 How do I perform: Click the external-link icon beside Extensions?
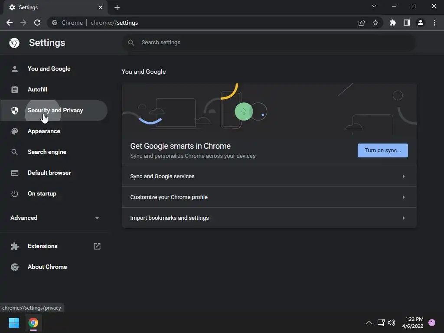pos(97,246)
